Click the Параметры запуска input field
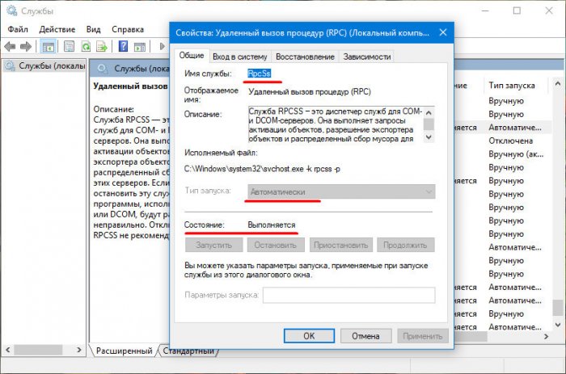 pyautogui.click(x=348, y=295)
